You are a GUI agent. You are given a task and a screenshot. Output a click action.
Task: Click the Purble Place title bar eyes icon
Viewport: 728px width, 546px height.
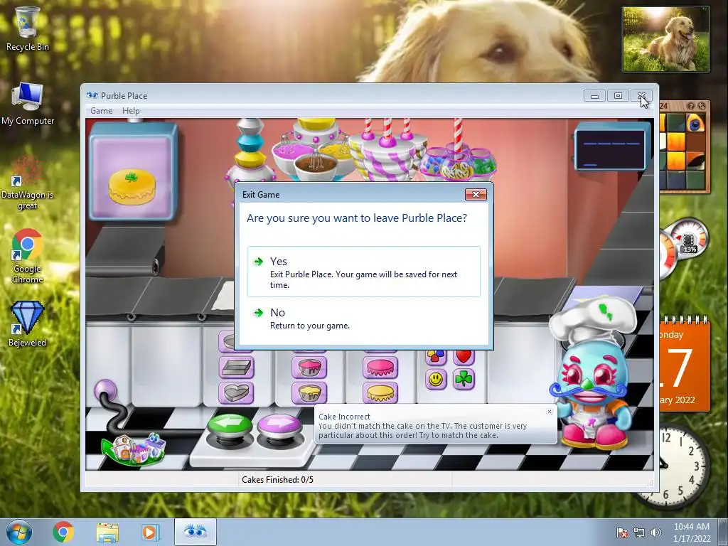(x=92, y=96)
